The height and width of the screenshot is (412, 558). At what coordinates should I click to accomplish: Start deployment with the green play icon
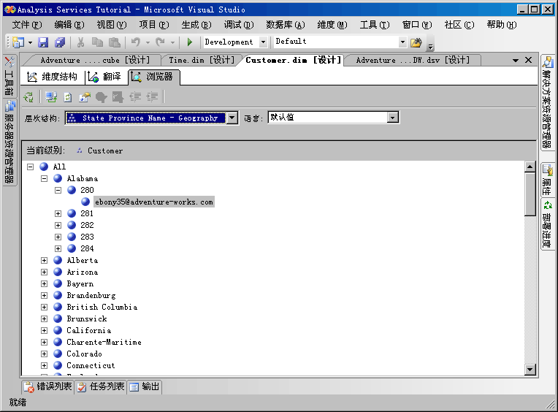[x=190, y=42]
